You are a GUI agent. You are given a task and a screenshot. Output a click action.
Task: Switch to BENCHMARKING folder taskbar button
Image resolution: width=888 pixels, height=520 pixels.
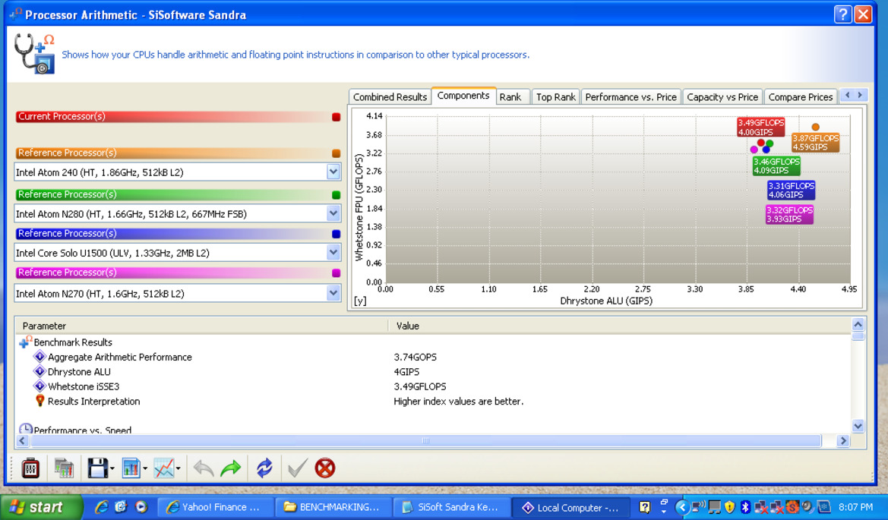point(333,507)
